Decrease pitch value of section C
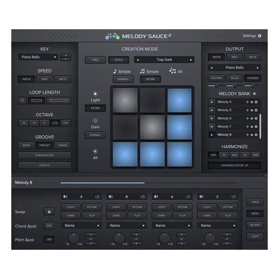The height and width of the screenshot is (279, 279). coord(227,244)
